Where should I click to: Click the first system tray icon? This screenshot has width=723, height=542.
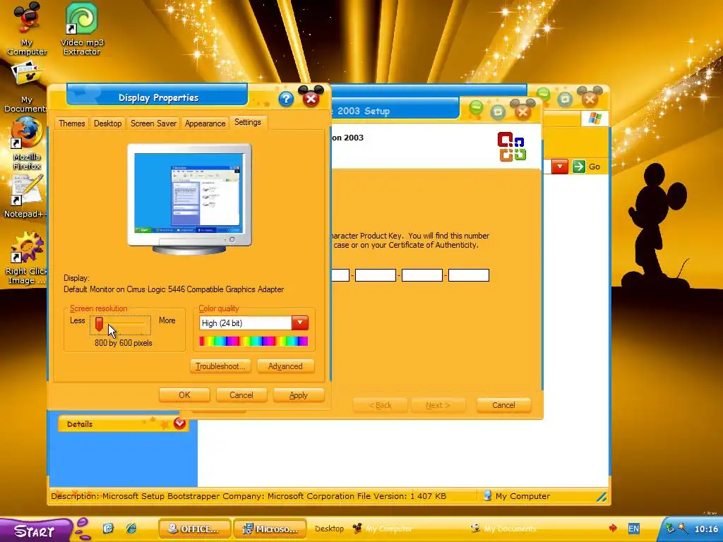pos(670,528)
